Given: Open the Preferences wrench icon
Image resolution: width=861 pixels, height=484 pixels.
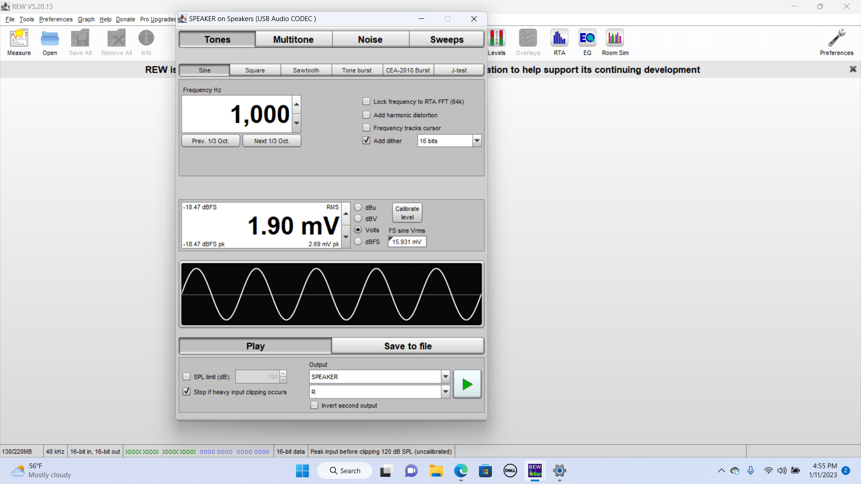Looking at the screenshot, I should (836, 43).
